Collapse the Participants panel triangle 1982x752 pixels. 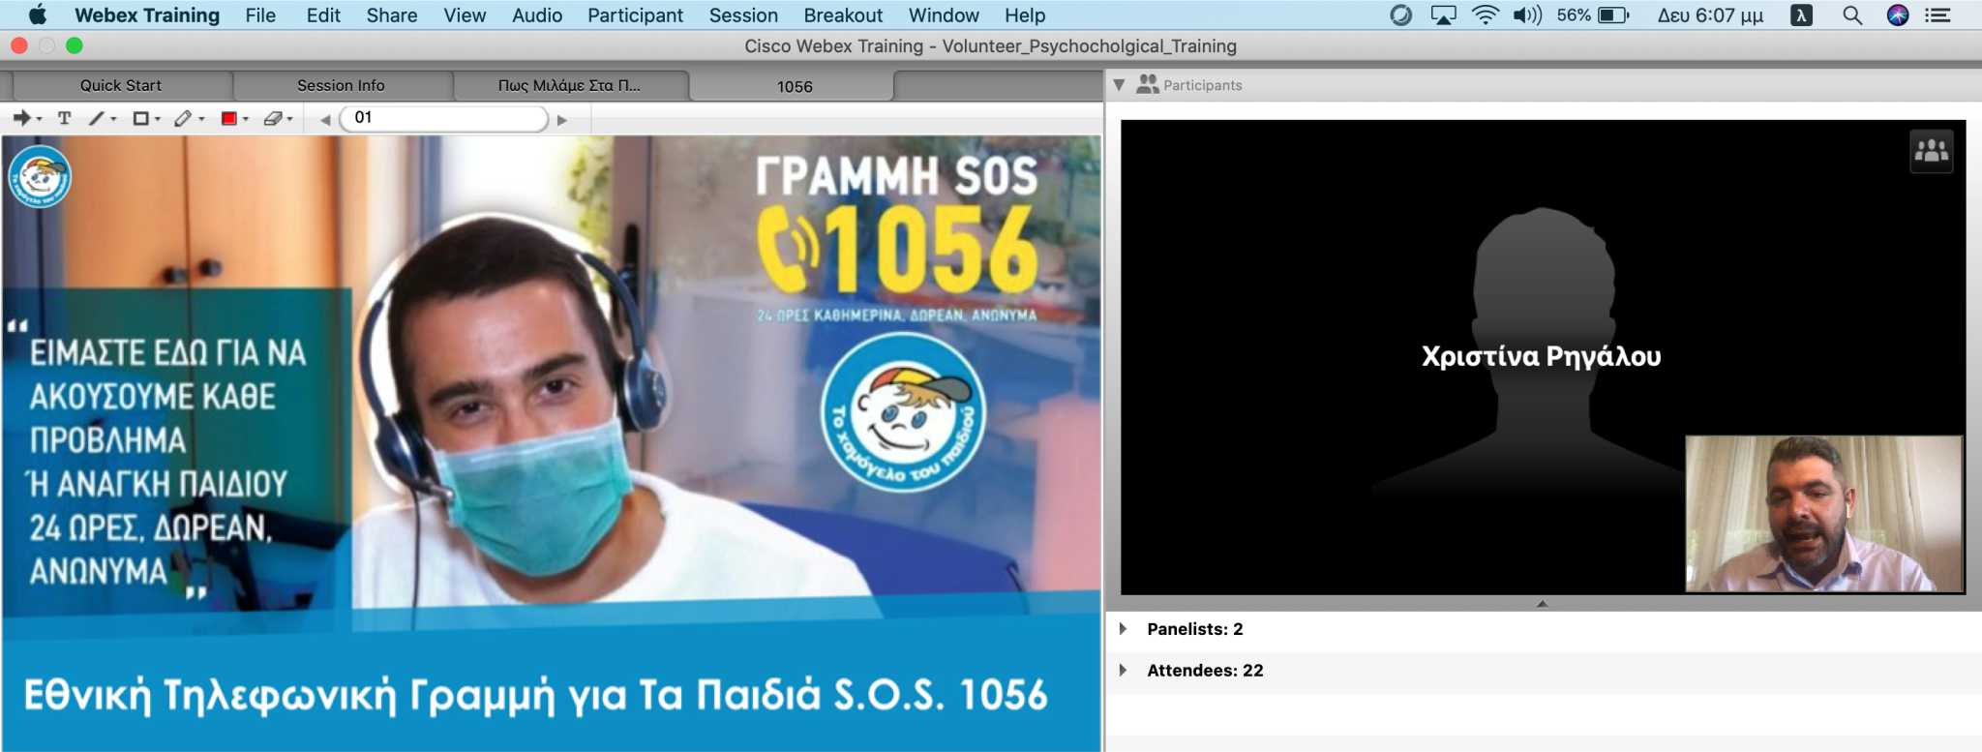tap(1120, 85)
